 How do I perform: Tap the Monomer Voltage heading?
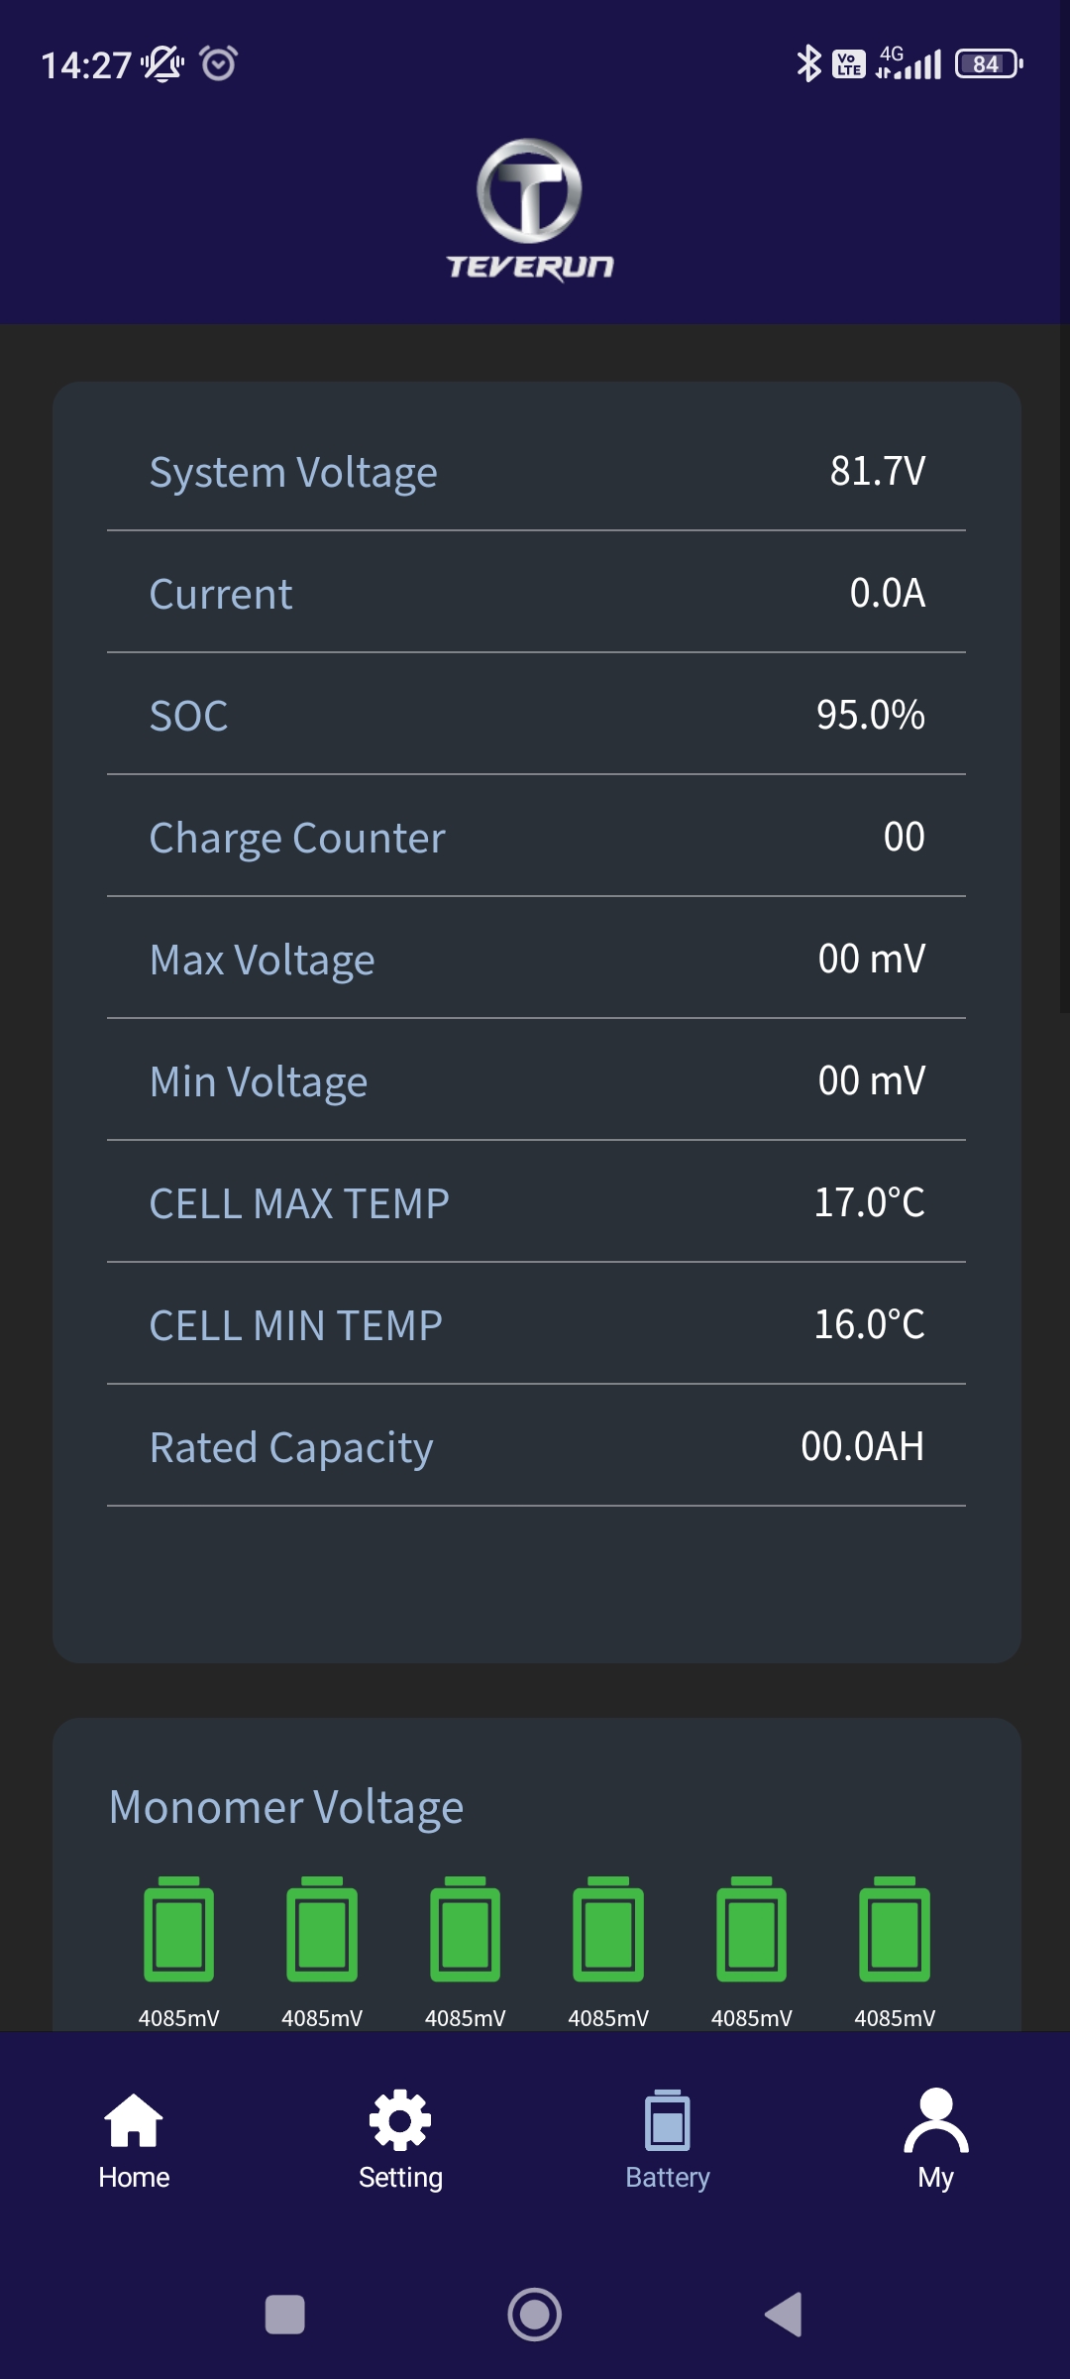point(286,1807)
